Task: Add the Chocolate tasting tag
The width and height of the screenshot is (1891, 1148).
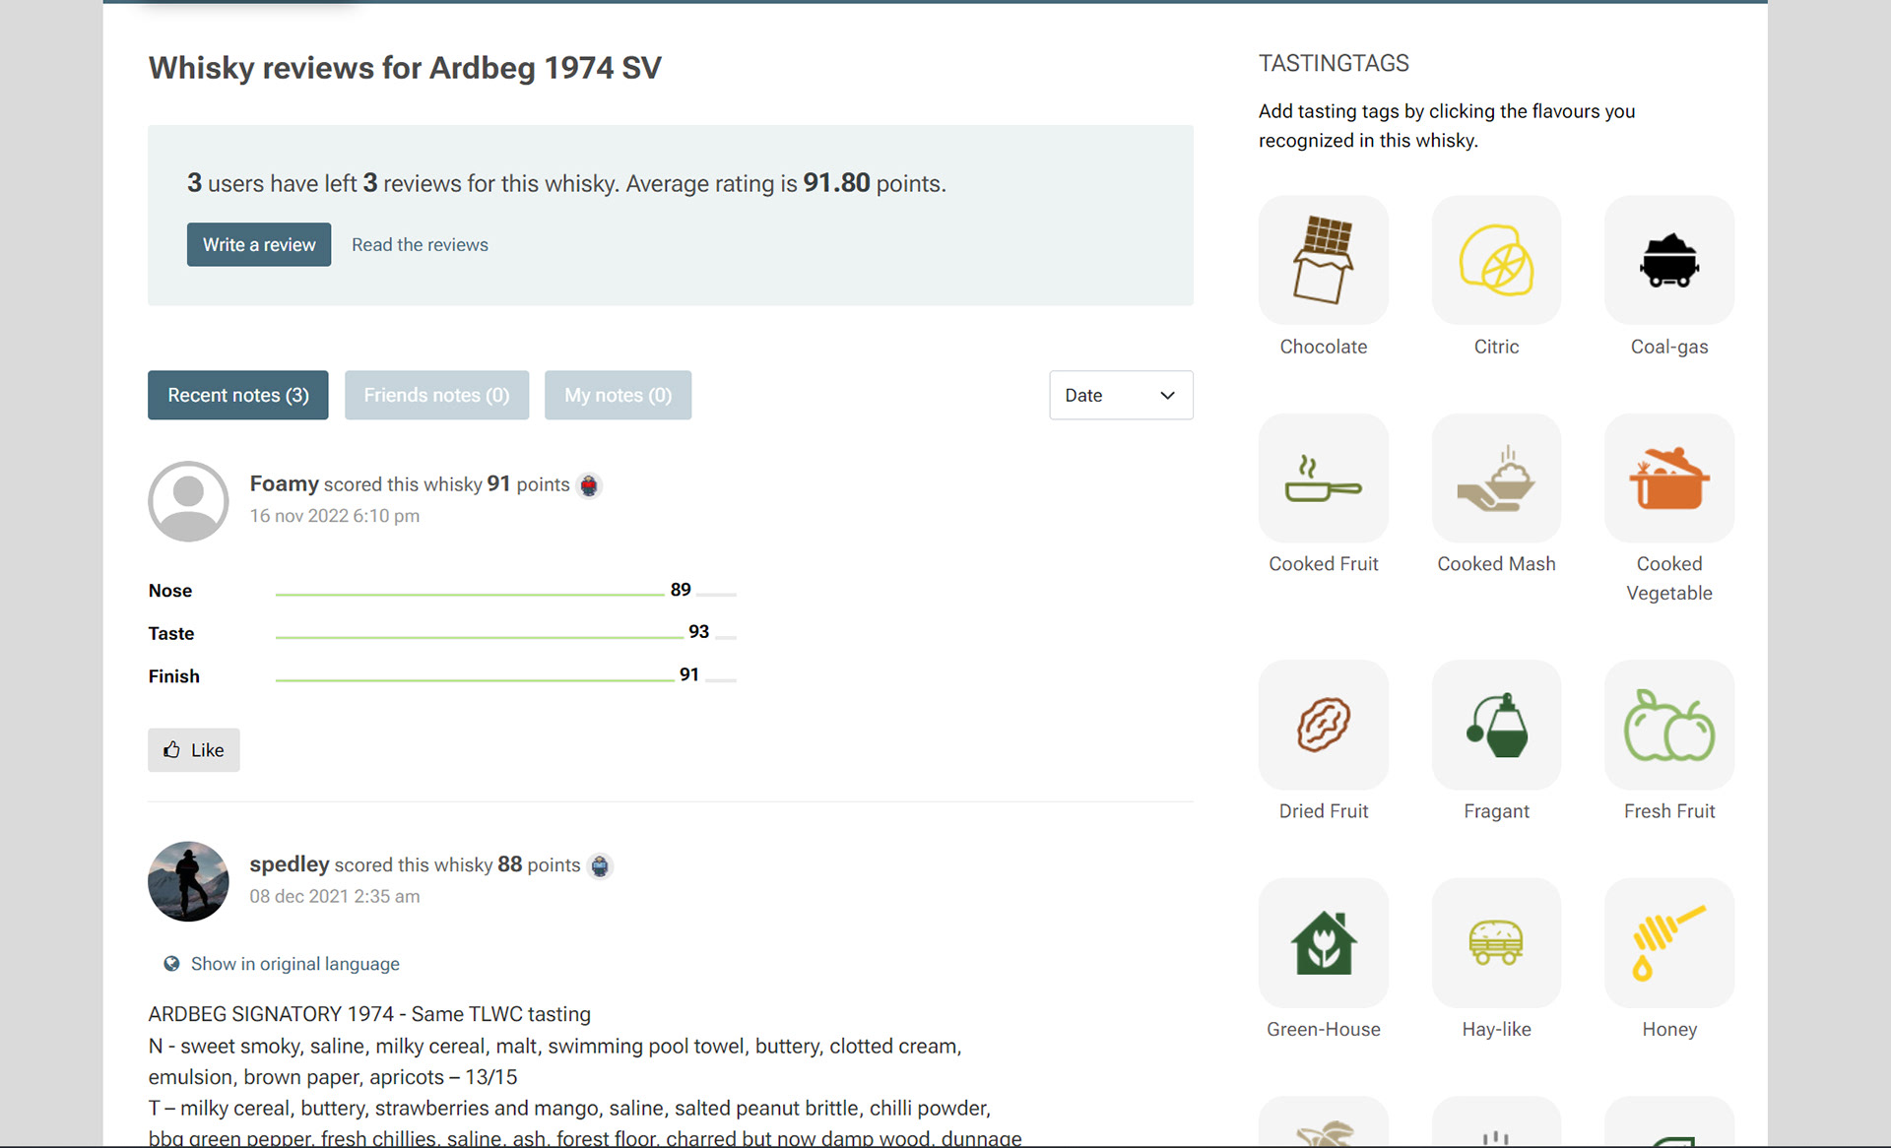Action: [x=1323, y=261]
